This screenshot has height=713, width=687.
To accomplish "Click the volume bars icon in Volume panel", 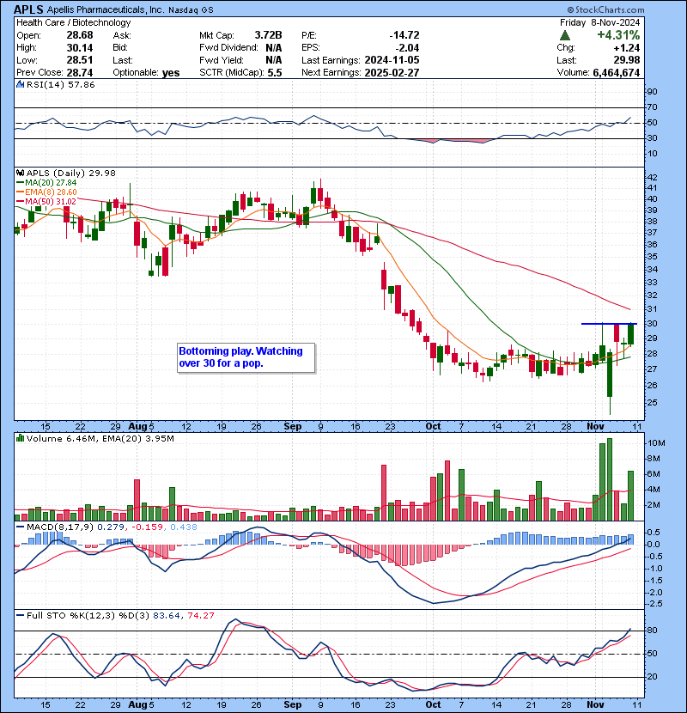I will 21,438.
